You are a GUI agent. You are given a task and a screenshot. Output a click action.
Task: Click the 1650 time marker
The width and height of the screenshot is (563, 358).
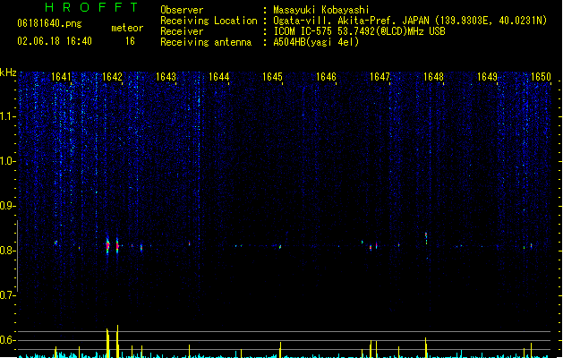point(541,77)
